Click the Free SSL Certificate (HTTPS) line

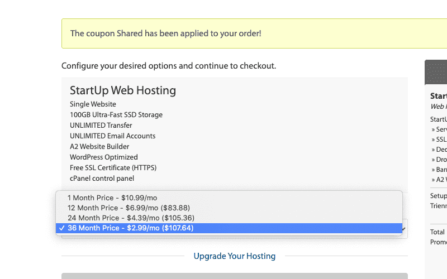(x=113, y=168)
